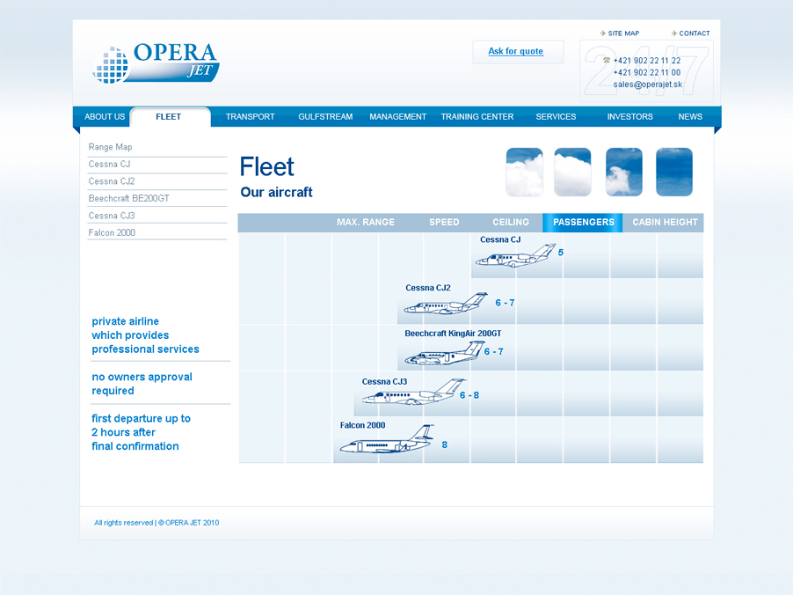
Task: Click the Cessna CJ3 aircraft drawing
Action: [414, 392]
